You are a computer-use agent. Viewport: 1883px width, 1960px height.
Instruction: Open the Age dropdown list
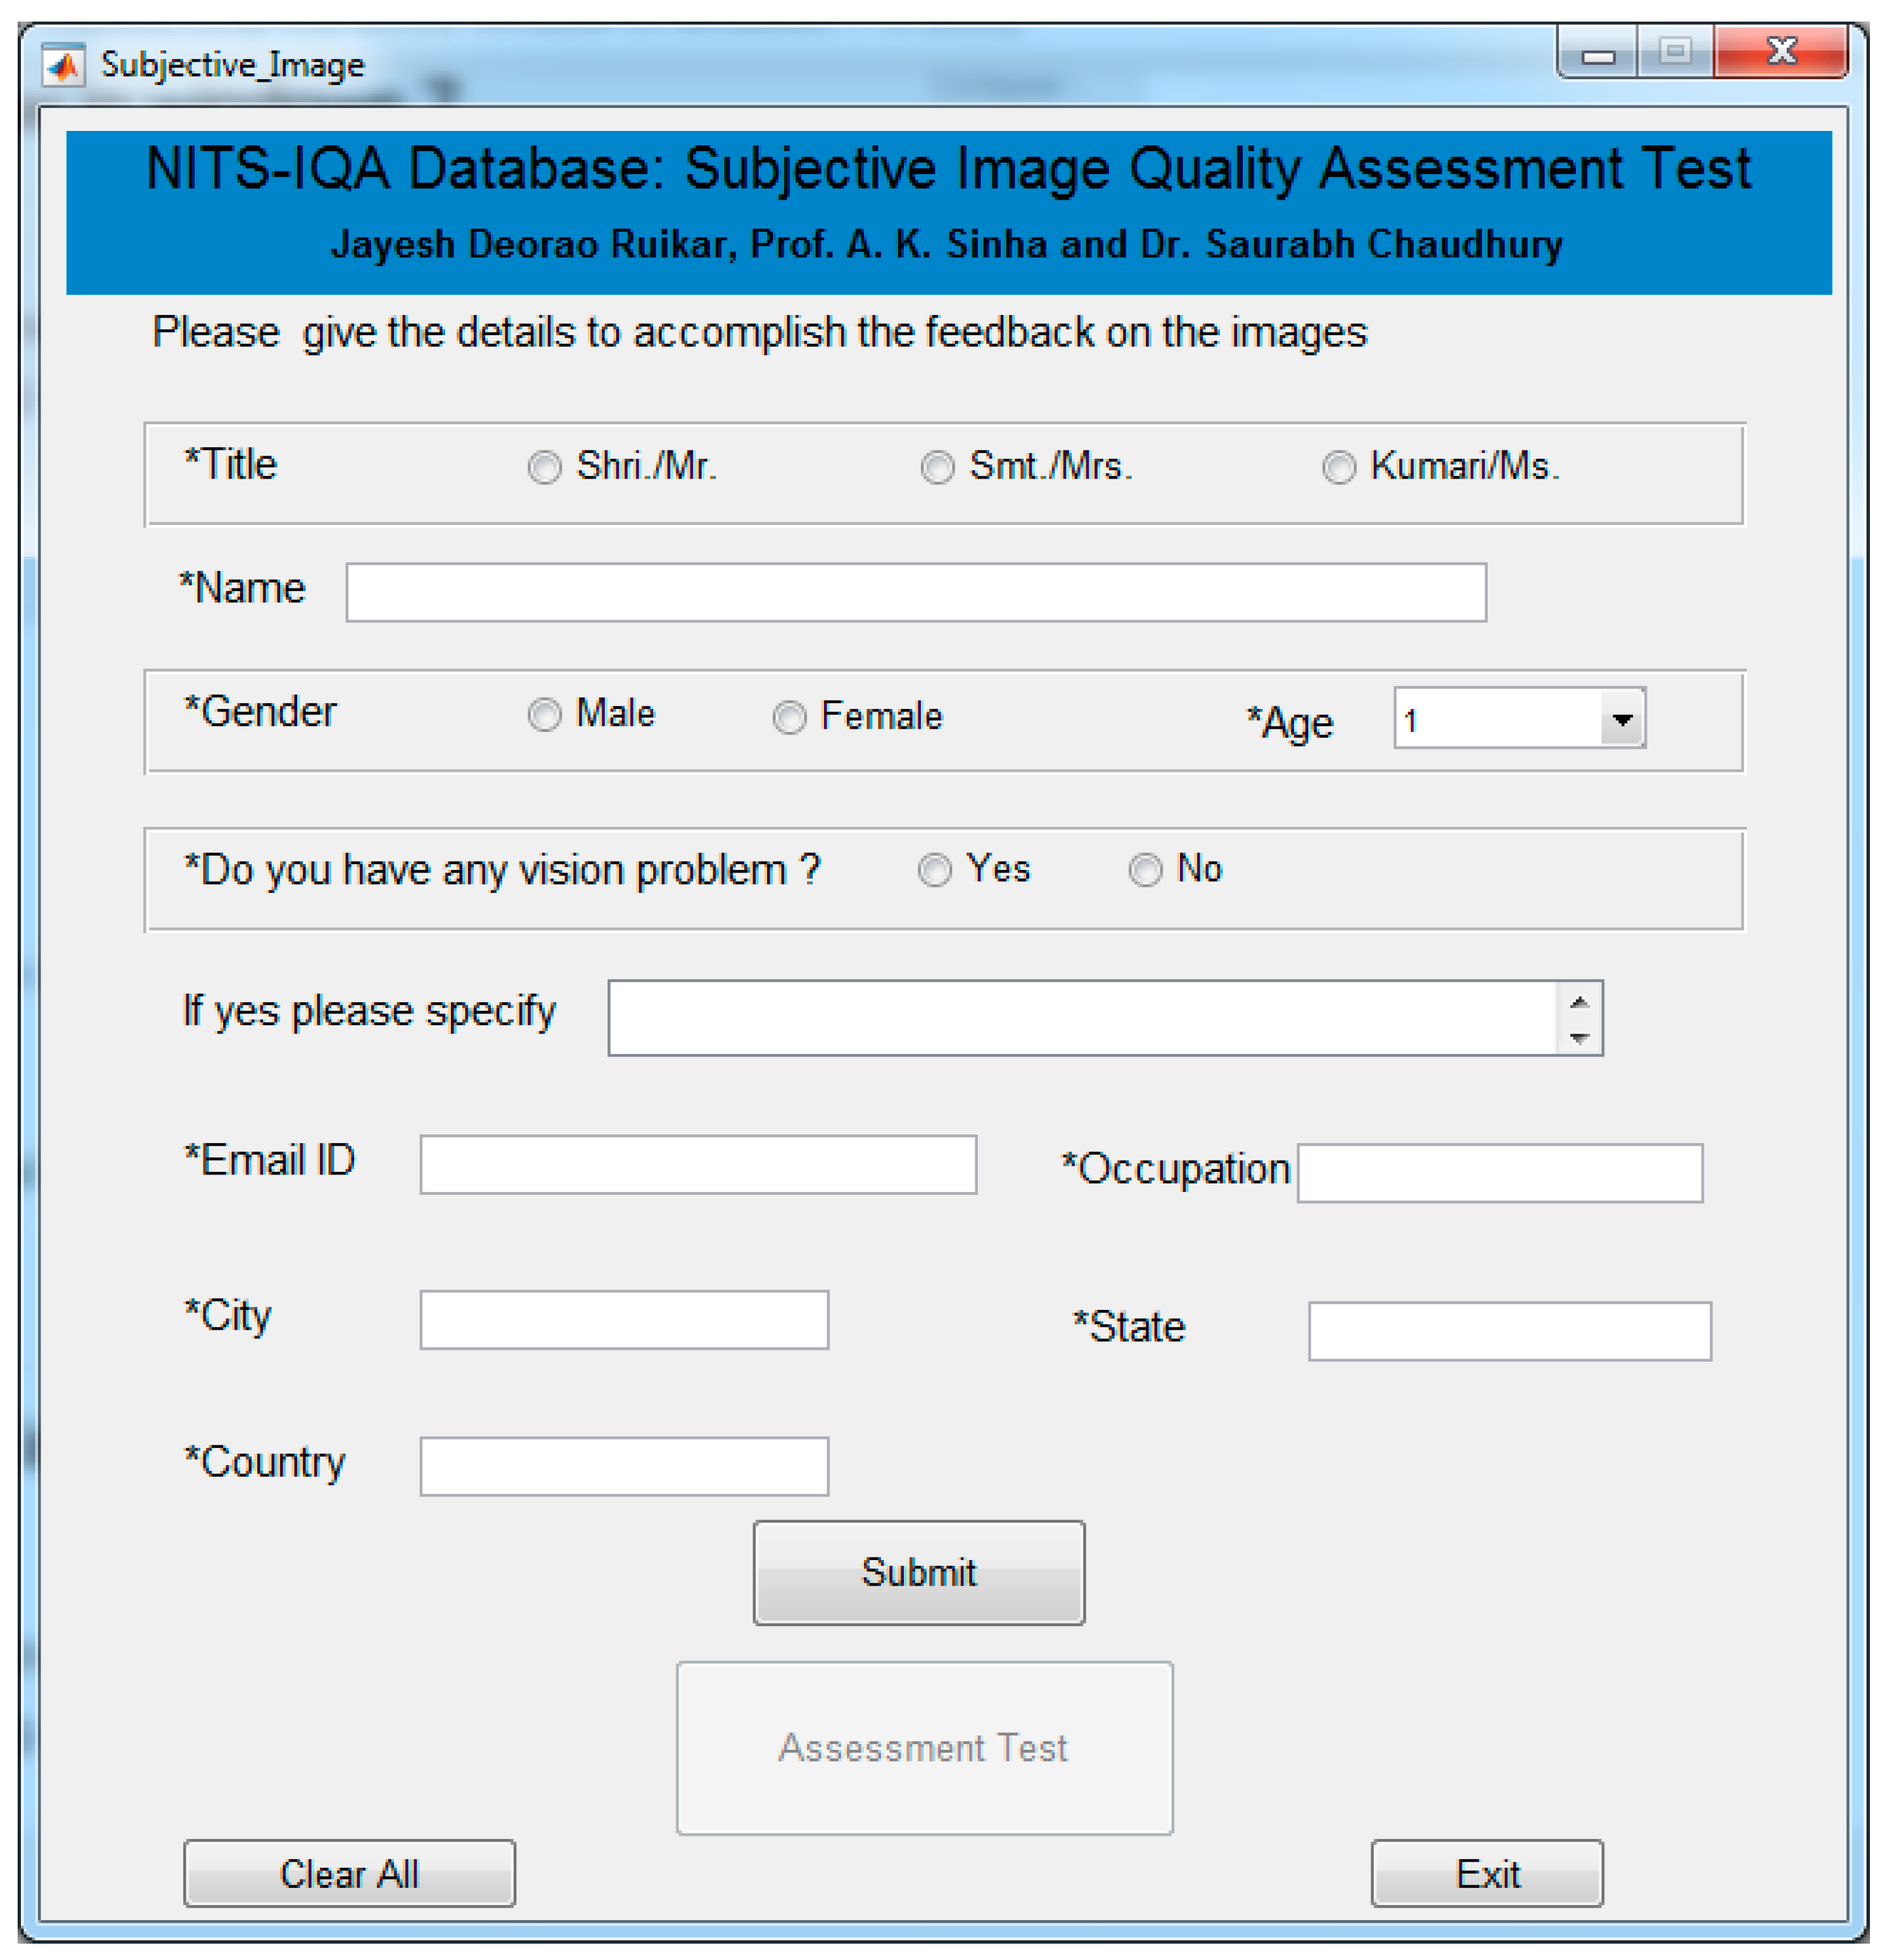1621,719
